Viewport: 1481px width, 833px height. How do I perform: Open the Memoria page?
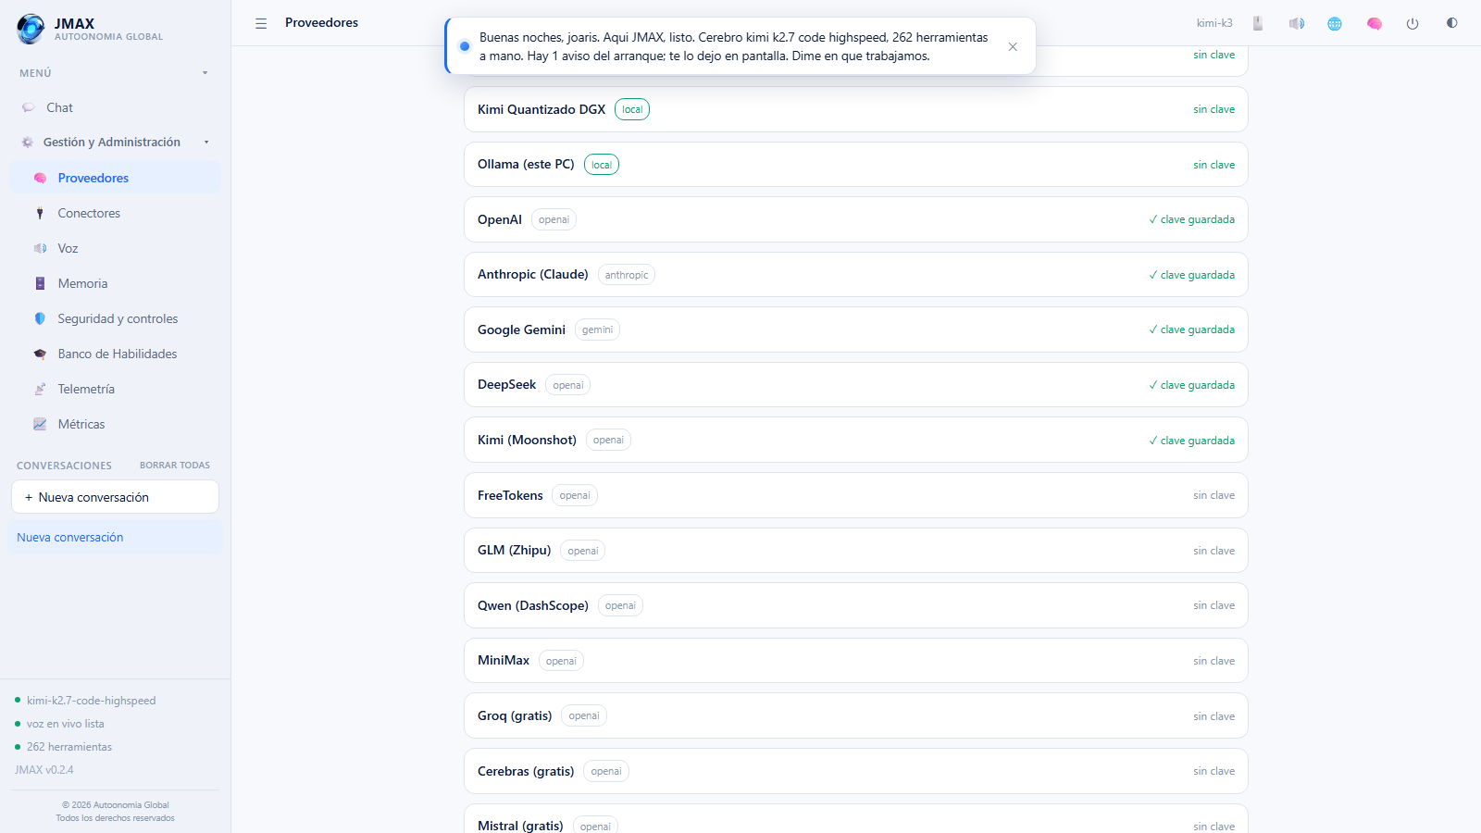point(115,283)
